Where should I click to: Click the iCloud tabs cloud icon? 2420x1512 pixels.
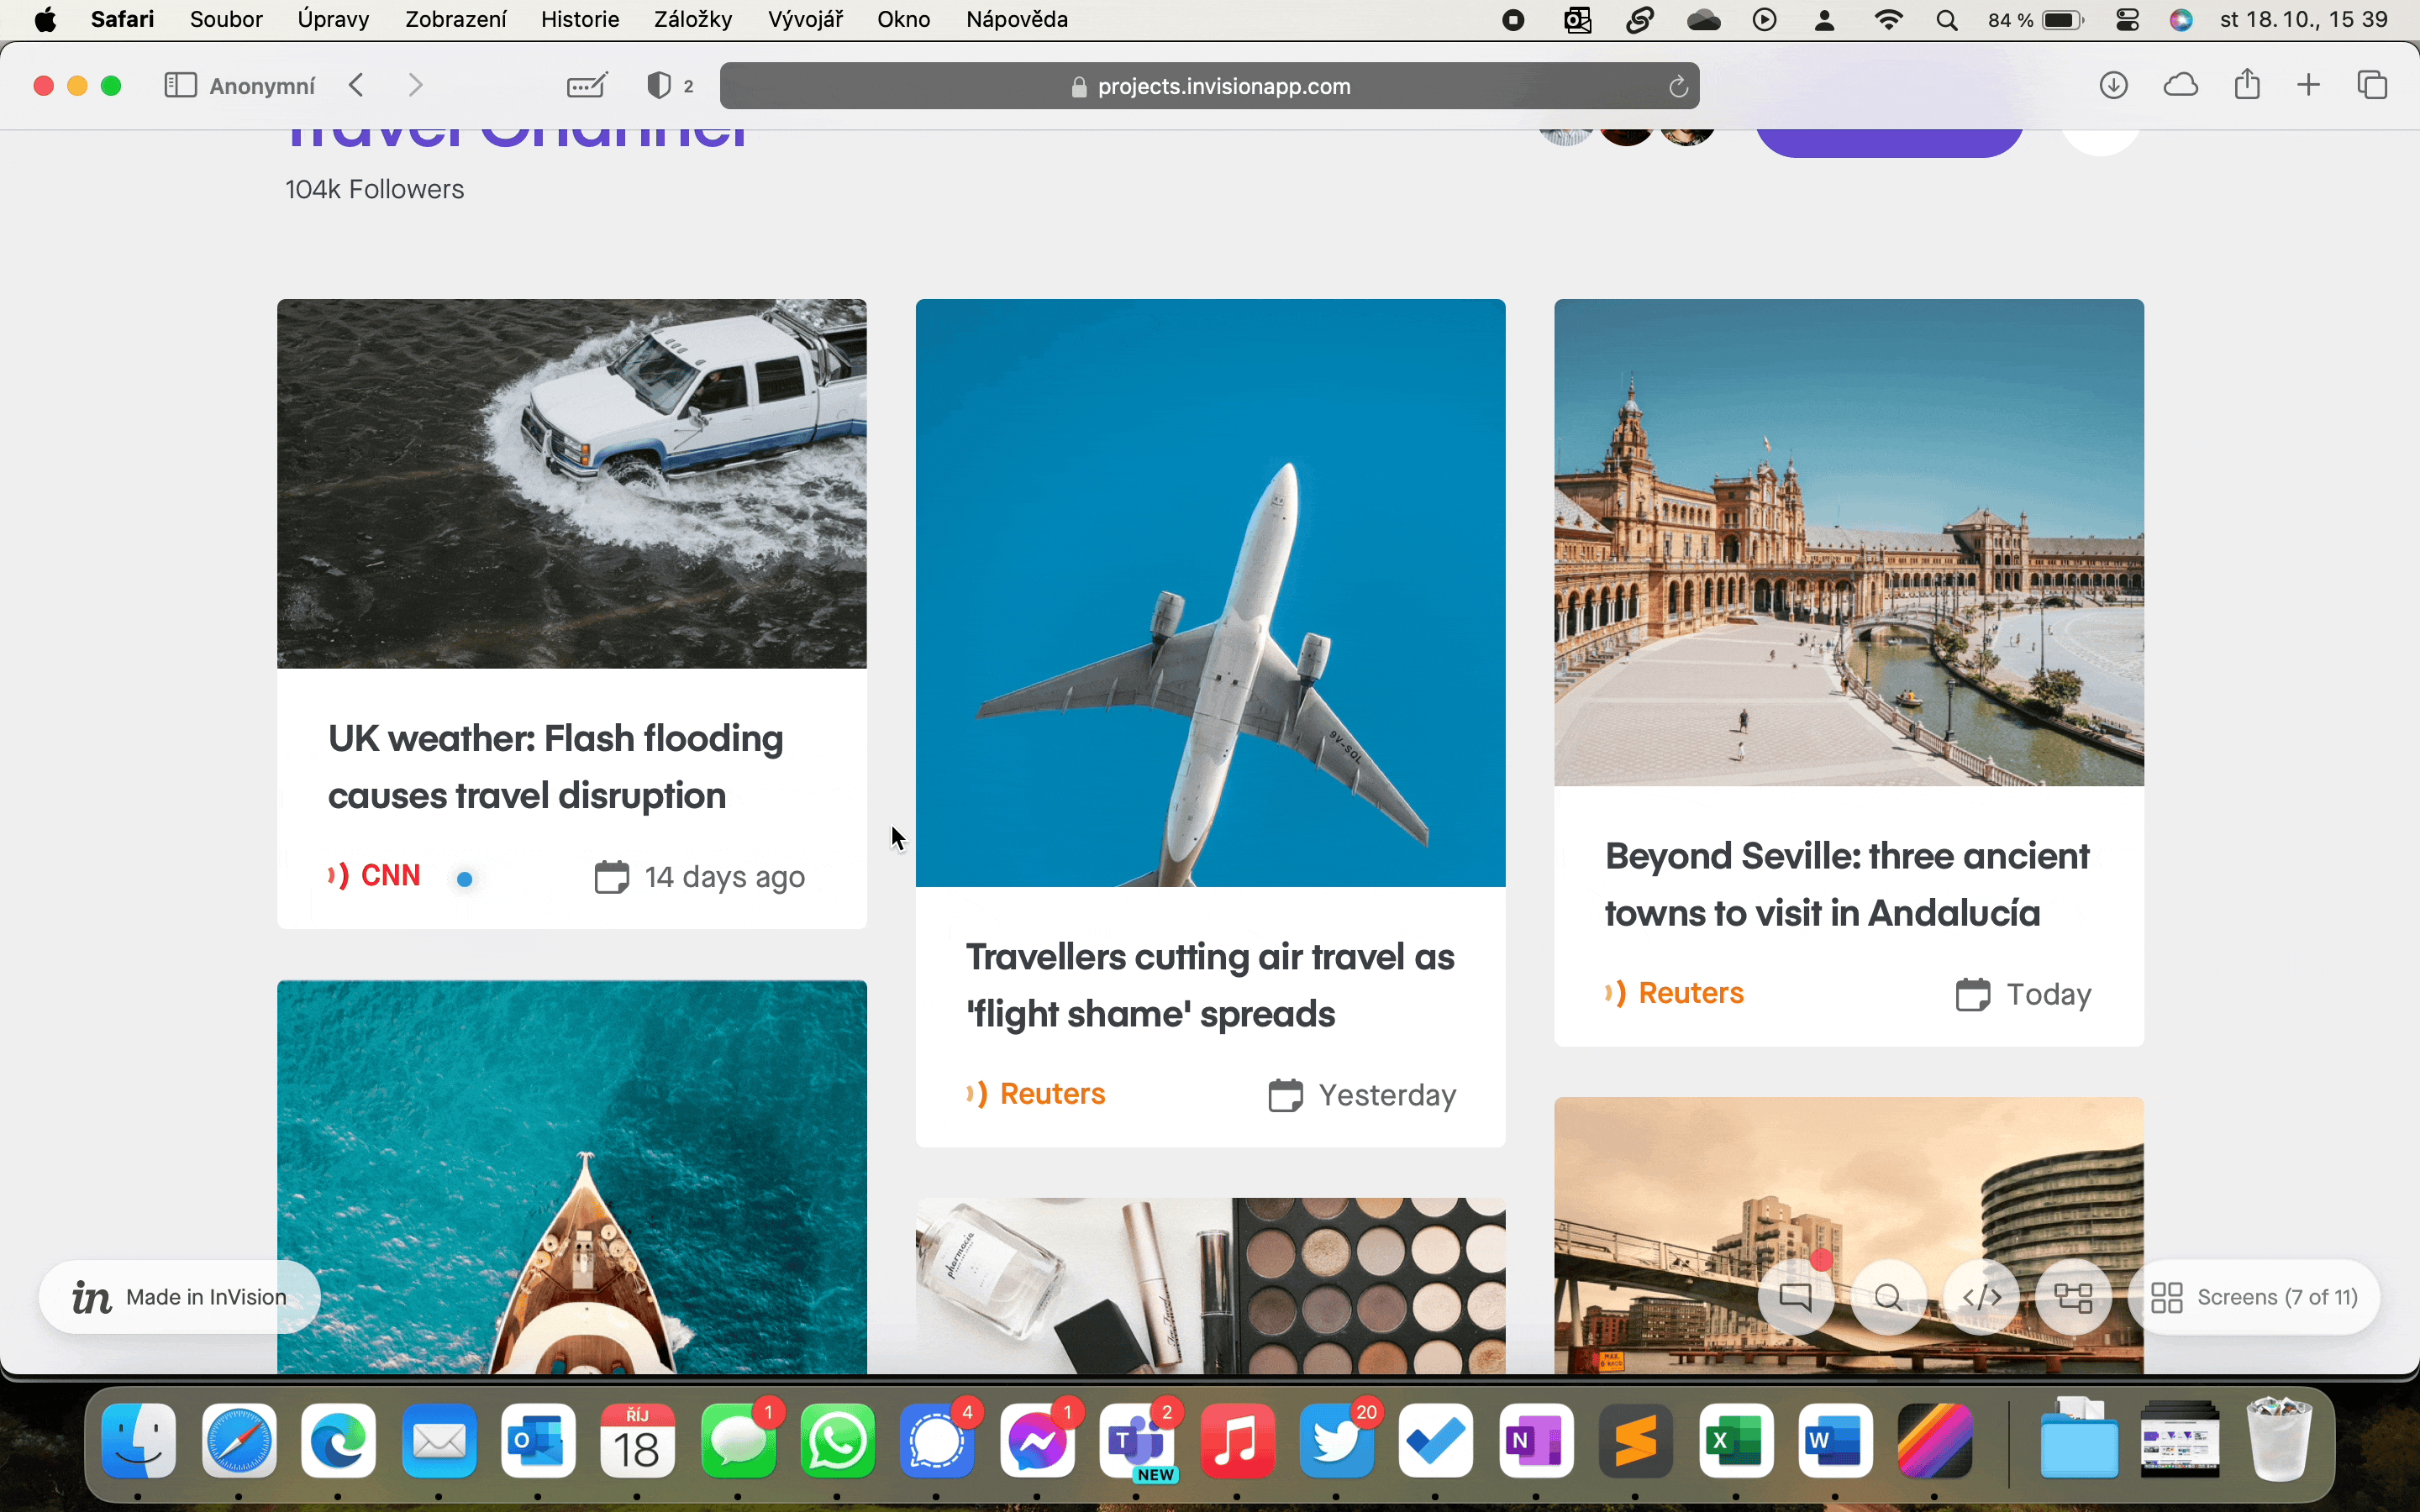click(2180, 86)
